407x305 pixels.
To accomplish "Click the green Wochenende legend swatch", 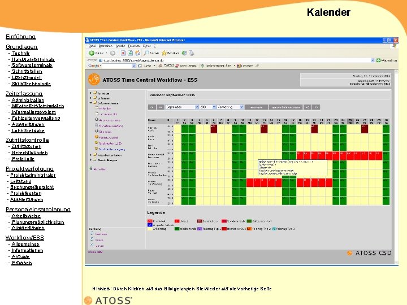I will (x=177, y=229).
